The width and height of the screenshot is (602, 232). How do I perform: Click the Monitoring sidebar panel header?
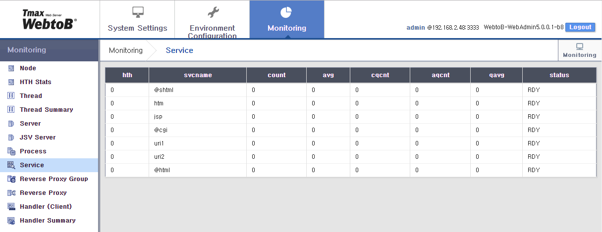[x=50, y=50]
